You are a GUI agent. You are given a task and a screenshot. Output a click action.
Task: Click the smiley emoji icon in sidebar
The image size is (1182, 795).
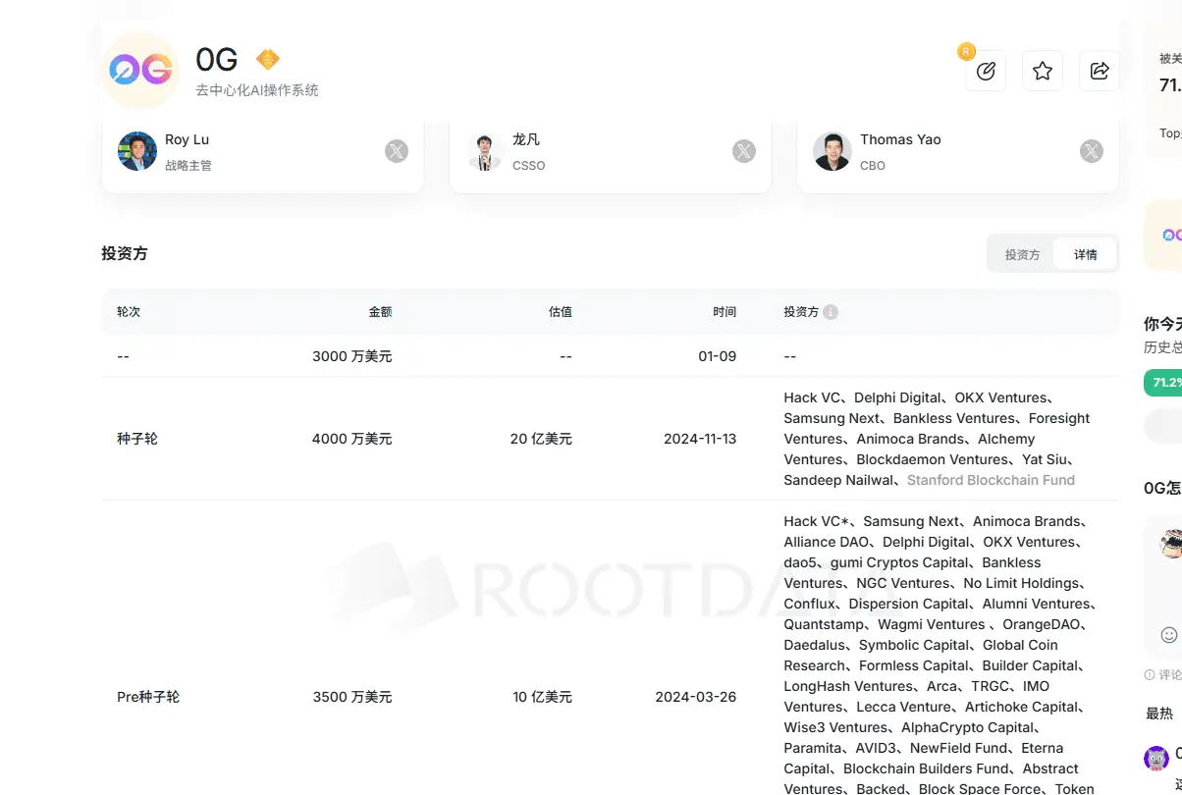(1169, 634)
